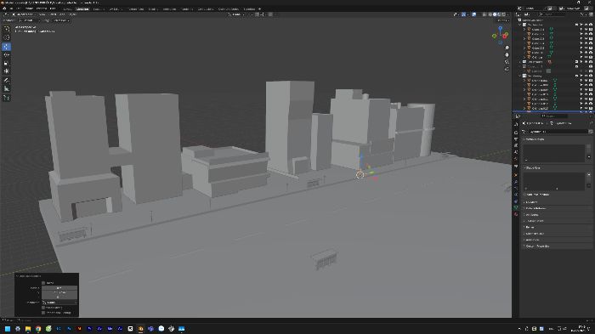Open the transform orientation dropdown in viewport header
595x334 pixels.
[x=237, y=14]
